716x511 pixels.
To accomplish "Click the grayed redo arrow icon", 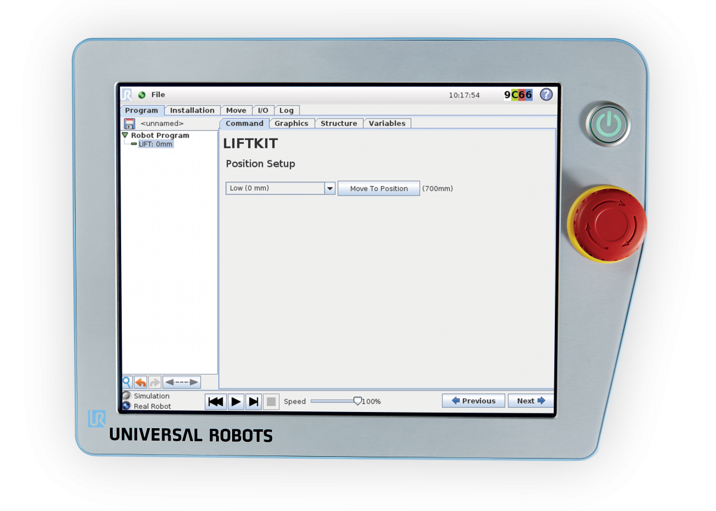I will (x=155, y=382).
